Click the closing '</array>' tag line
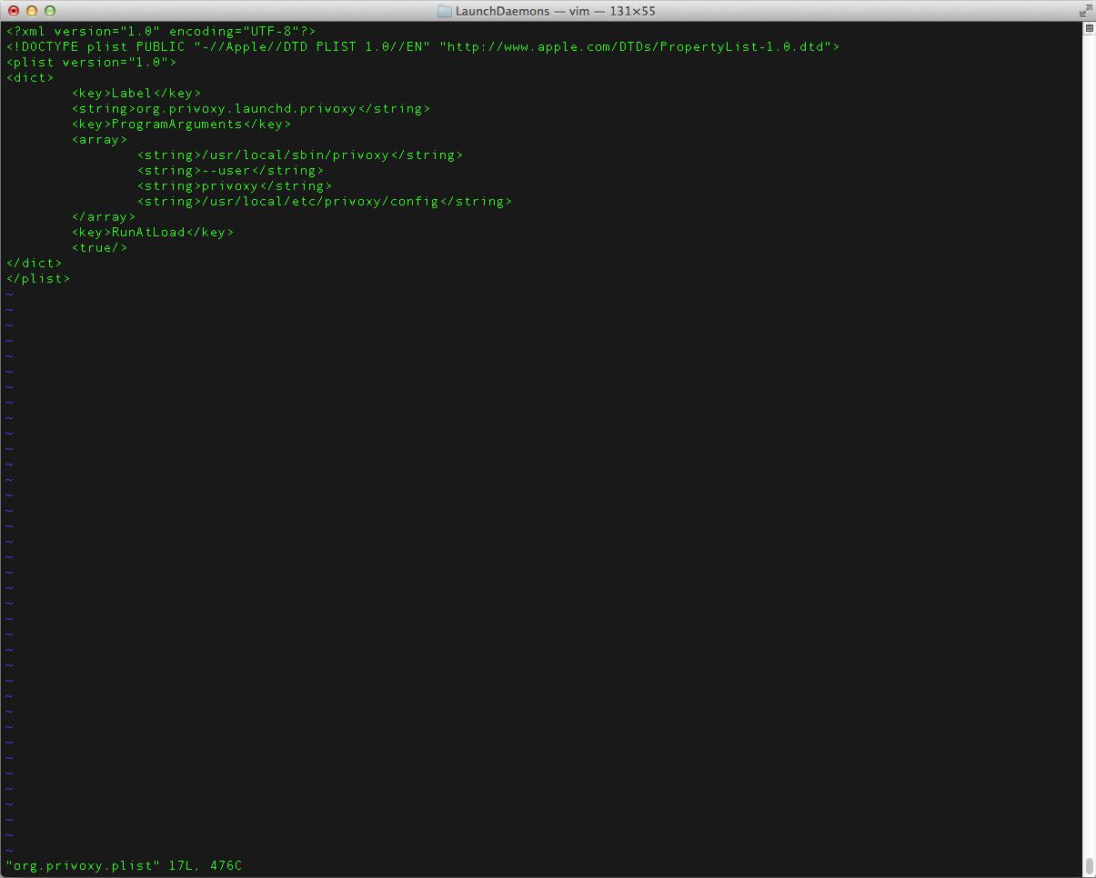1096x878 pixels. click(104, 216)
